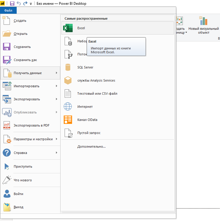Select Пустой запрос label
This screenshot has height=221, width=220.
tap(89, 133)
